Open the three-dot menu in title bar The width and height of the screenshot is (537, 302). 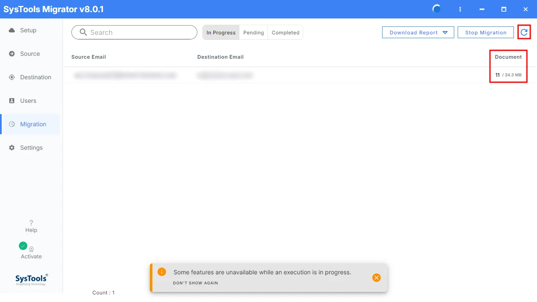click(460, 9)
